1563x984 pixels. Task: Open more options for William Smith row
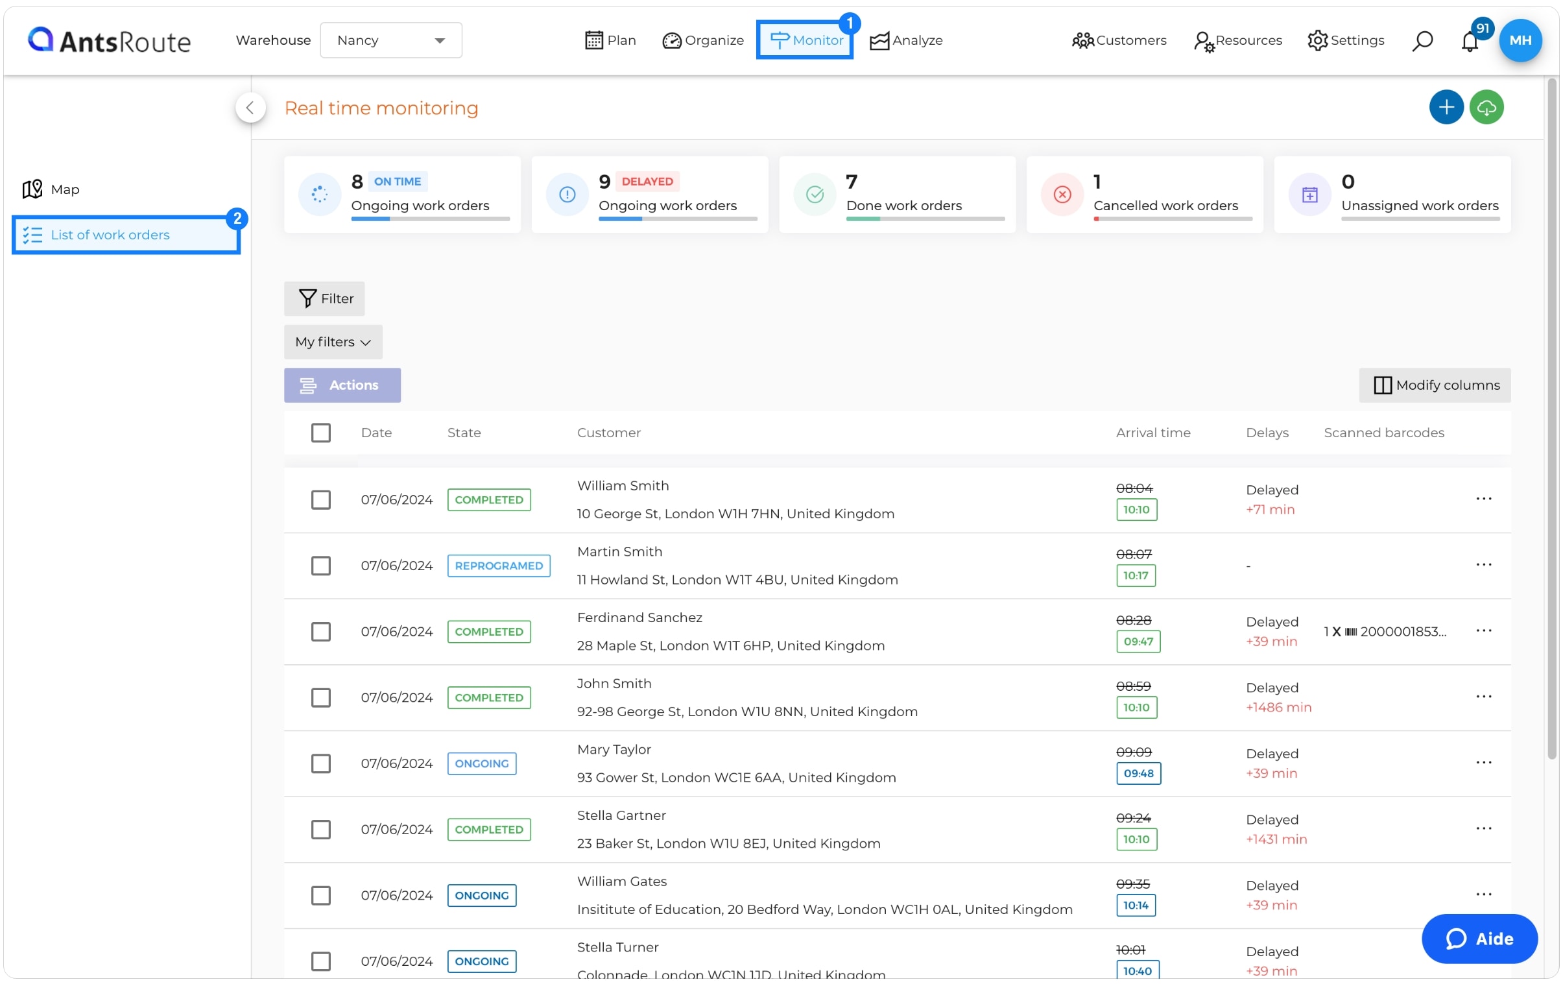(x=1483, y=499)
